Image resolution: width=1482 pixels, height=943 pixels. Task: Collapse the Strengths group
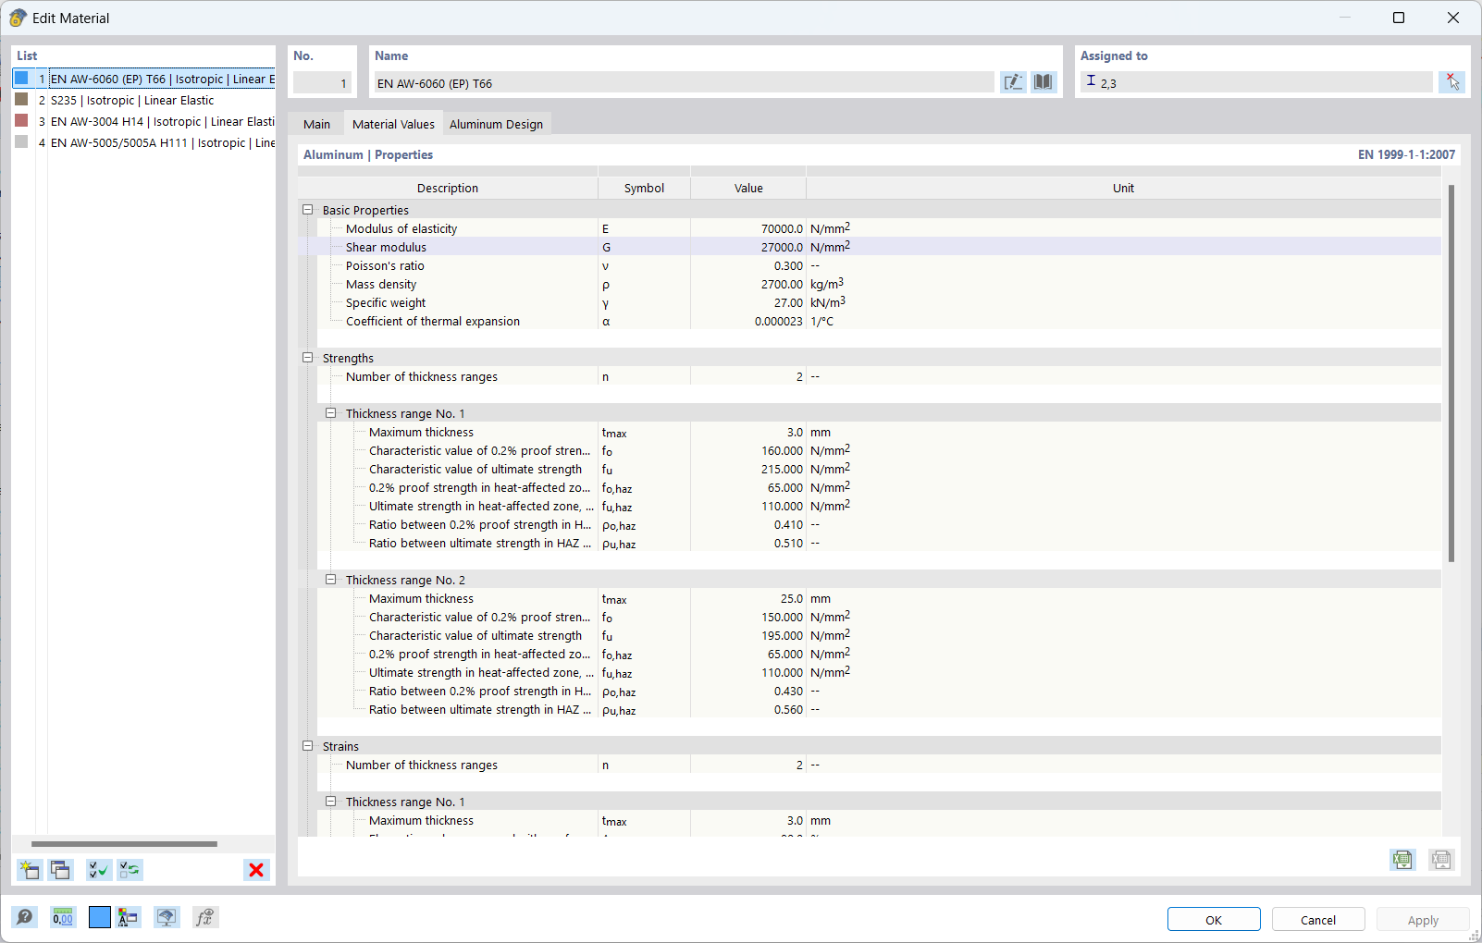[x=308, y=358]
